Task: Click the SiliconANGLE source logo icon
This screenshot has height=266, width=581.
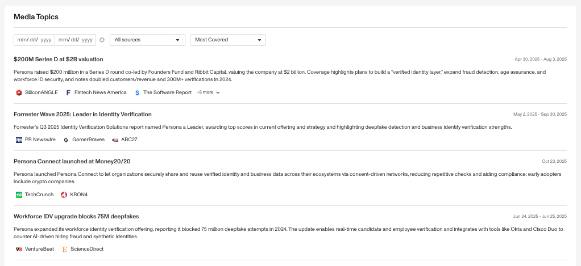Action: (x=19, y=92)
